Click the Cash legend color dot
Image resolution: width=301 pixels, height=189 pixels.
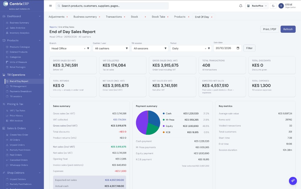click(x=163, y=114)
